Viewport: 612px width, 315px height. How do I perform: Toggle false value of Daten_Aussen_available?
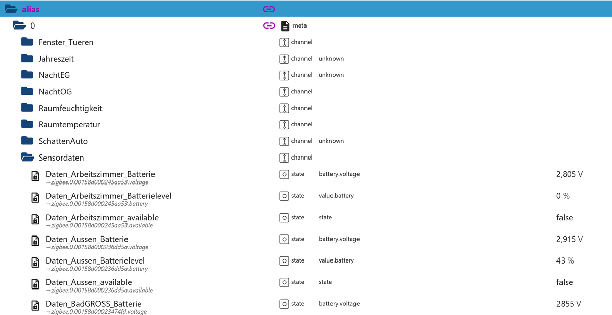pos(564,282)
